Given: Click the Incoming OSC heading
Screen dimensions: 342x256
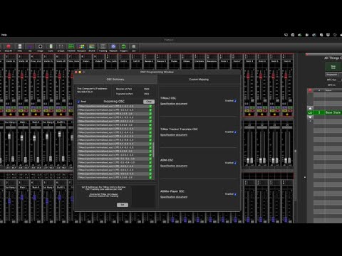Looking at the screenshot, I should (x=114, y=102).
